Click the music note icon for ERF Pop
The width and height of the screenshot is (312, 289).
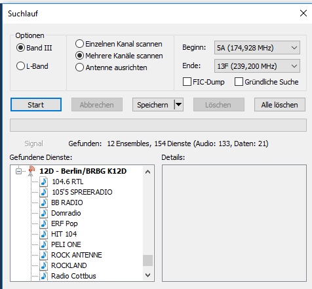(x=44, y=223)
